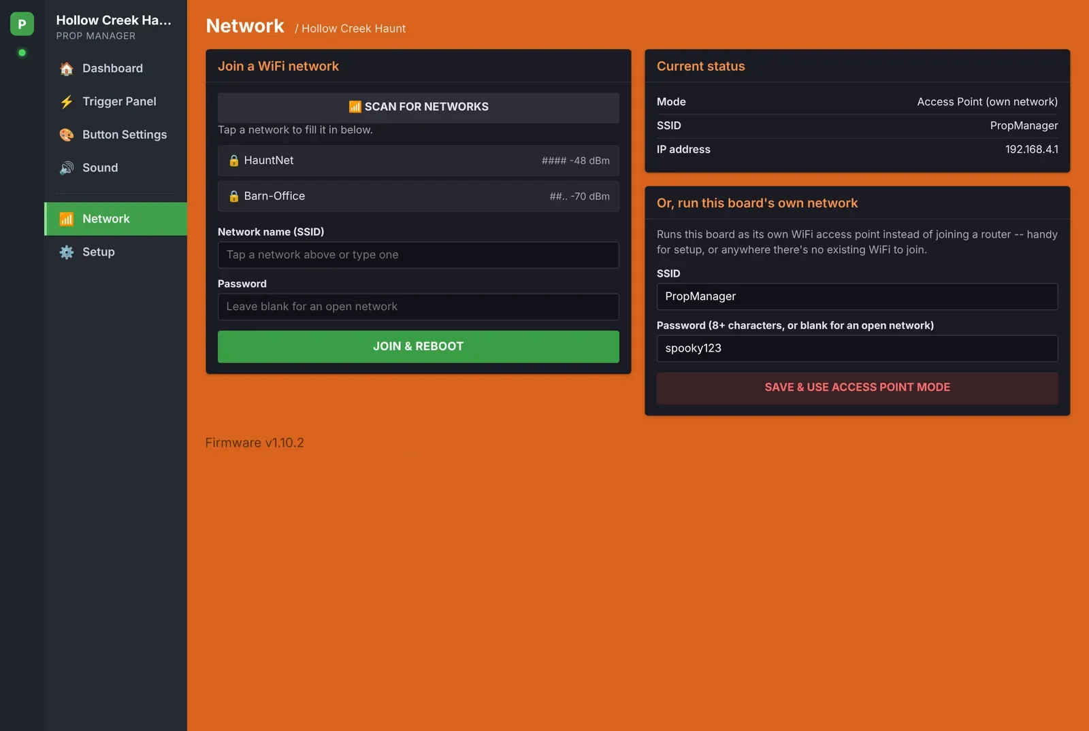Viewport: 1089px width, 731px height.
Task: Click the Trigger Panel lightning icon
Action: [66, 102]
